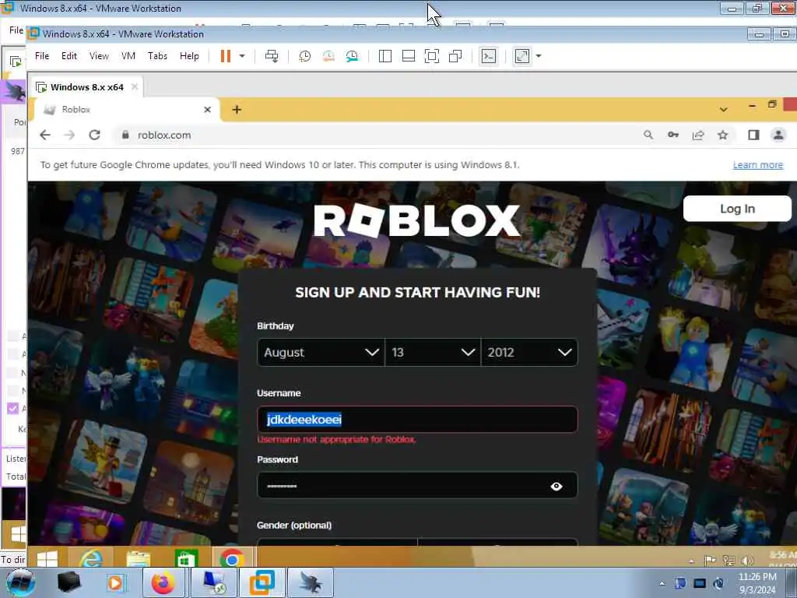797x598 pixels.
Task: Click the revert to snapshot icon
Action: (x=328, y=56)
